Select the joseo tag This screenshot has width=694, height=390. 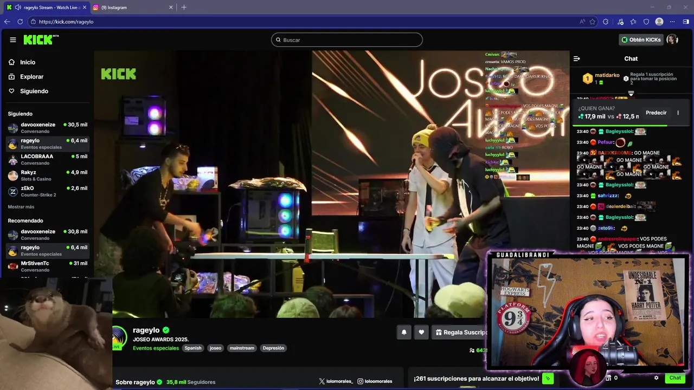(x=216, y=348)
